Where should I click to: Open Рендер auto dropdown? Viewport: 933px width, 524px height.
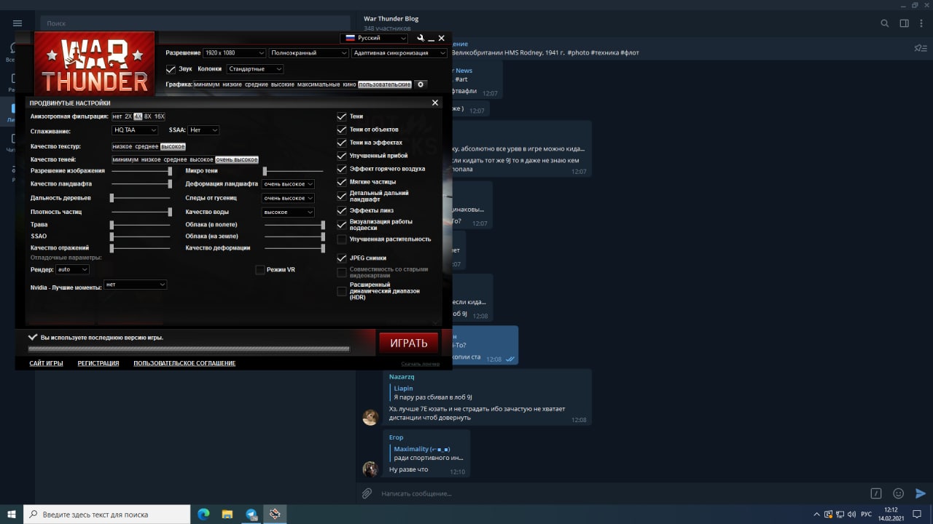coord(72,269)
